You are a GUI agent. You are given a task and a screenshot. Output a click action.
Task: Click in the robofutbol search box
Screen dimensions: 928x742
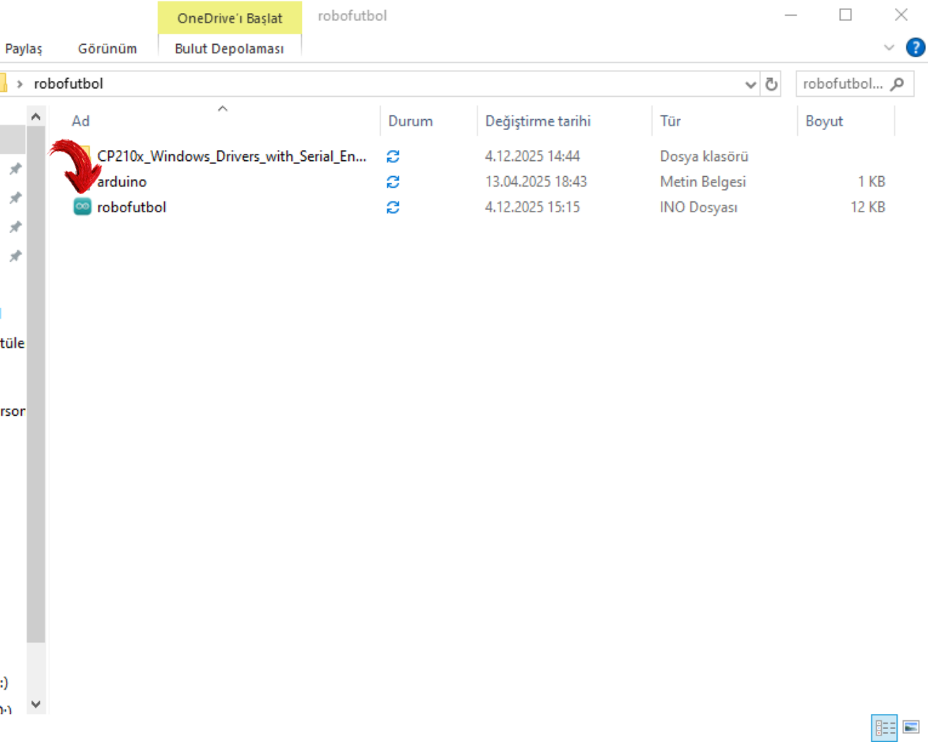(x=842, y=84)
